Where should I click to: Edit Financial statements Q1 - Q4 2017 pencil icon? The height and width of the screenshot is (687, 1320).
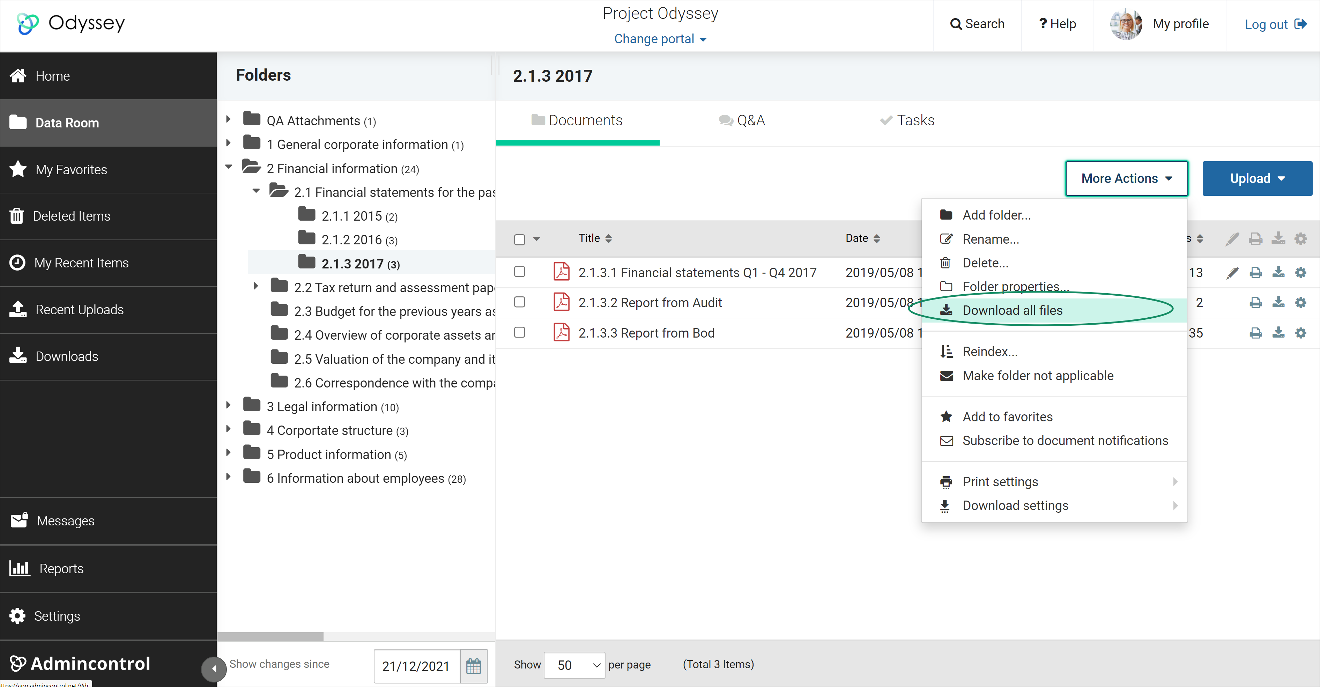[1232, 273]
